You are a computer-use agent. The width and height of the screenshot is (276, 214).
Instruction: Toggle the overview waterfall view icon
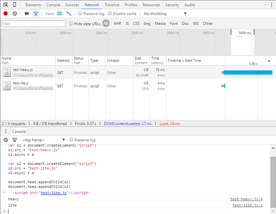[x=69, y=13]
